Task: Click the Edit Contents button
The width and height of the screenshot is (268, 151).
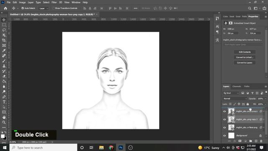Action: pyautogui.click(x=245, y=52)
